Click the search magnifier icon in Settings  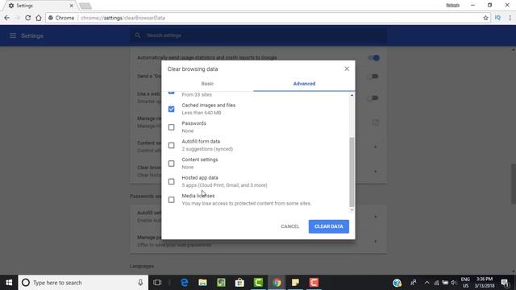pos(138,35)
